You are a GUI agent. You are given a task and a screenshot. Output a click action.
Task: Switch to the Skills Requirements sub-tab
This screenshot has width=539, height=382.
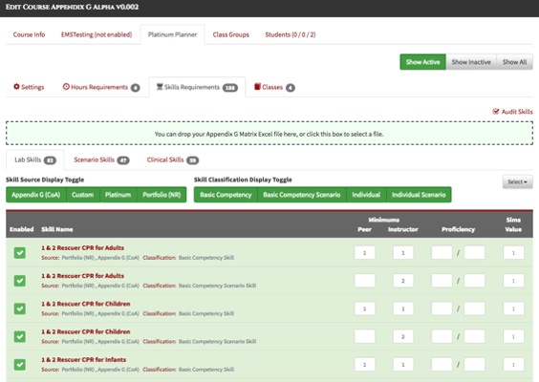click(197, 87)
